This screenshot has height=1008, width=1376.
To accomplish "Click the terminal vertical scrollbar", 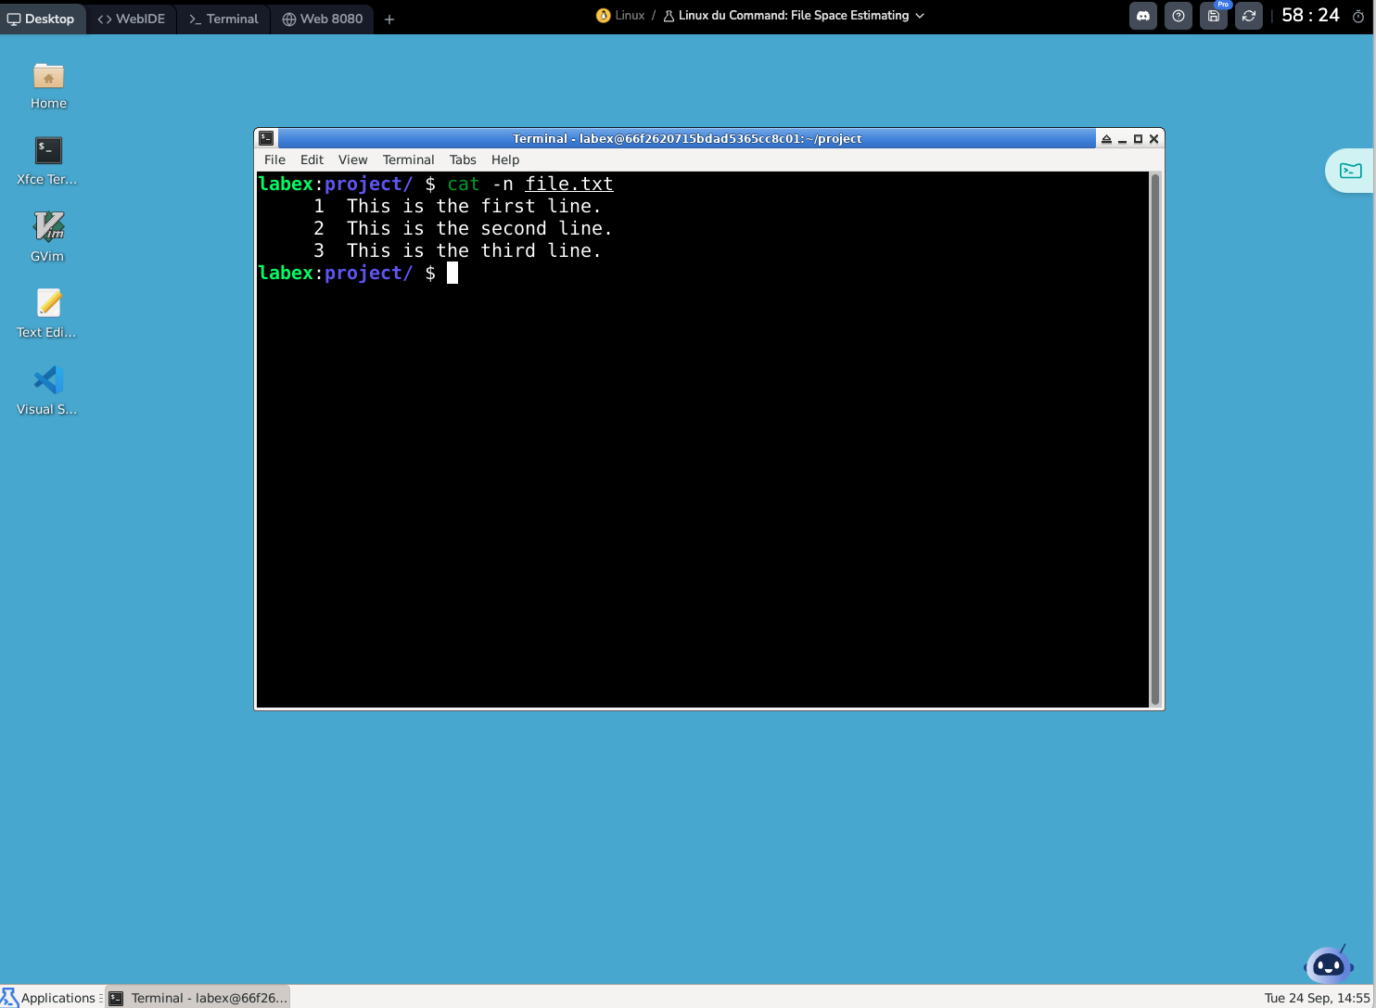I will click(x=1155, y=439).
